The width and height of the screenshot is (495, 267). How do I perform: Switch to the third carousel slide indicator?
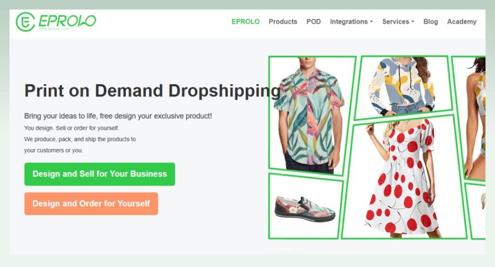[300, 248]
